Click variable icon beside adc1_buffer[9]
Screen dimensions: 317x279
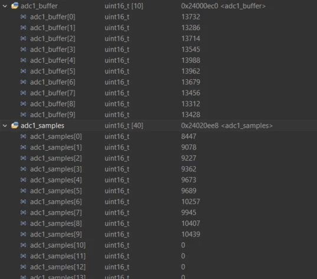pyautogui.click(x=23, y=115)
